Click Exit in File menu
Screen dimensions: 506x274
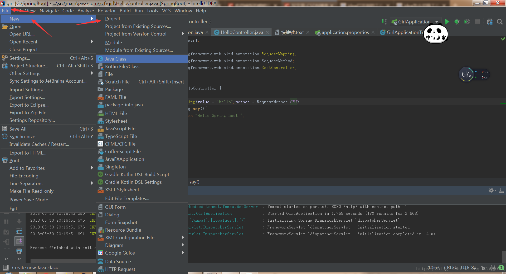(x=48, y=208)
